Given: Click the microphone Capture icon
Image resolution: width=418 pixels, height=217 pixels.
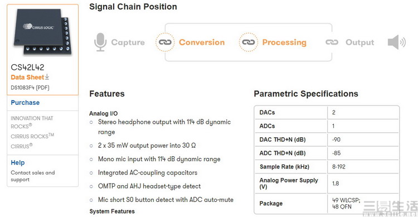Looking at the screenshot, I should point(100,42).
